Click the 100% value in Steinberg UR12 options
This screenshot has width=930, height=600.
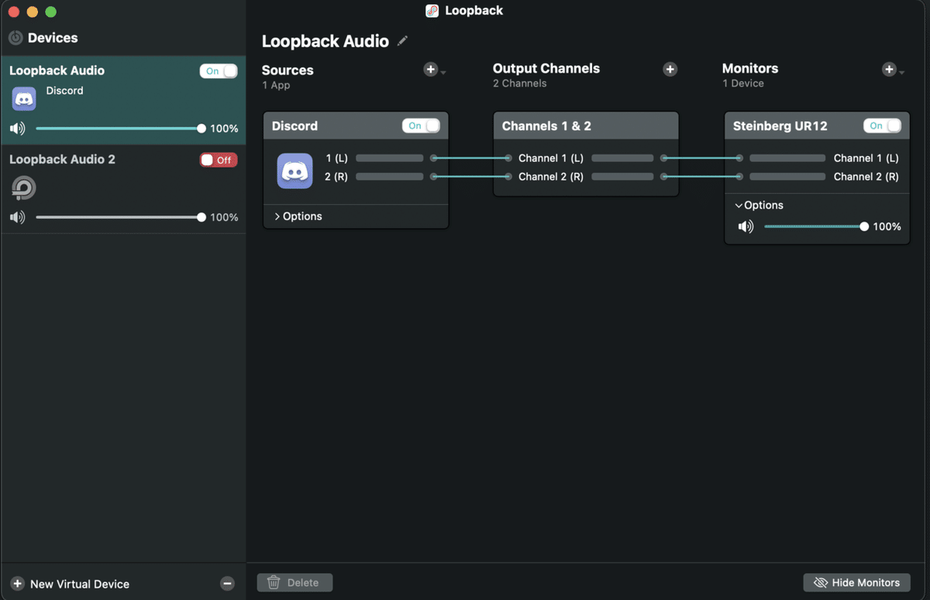coord(887,226)
